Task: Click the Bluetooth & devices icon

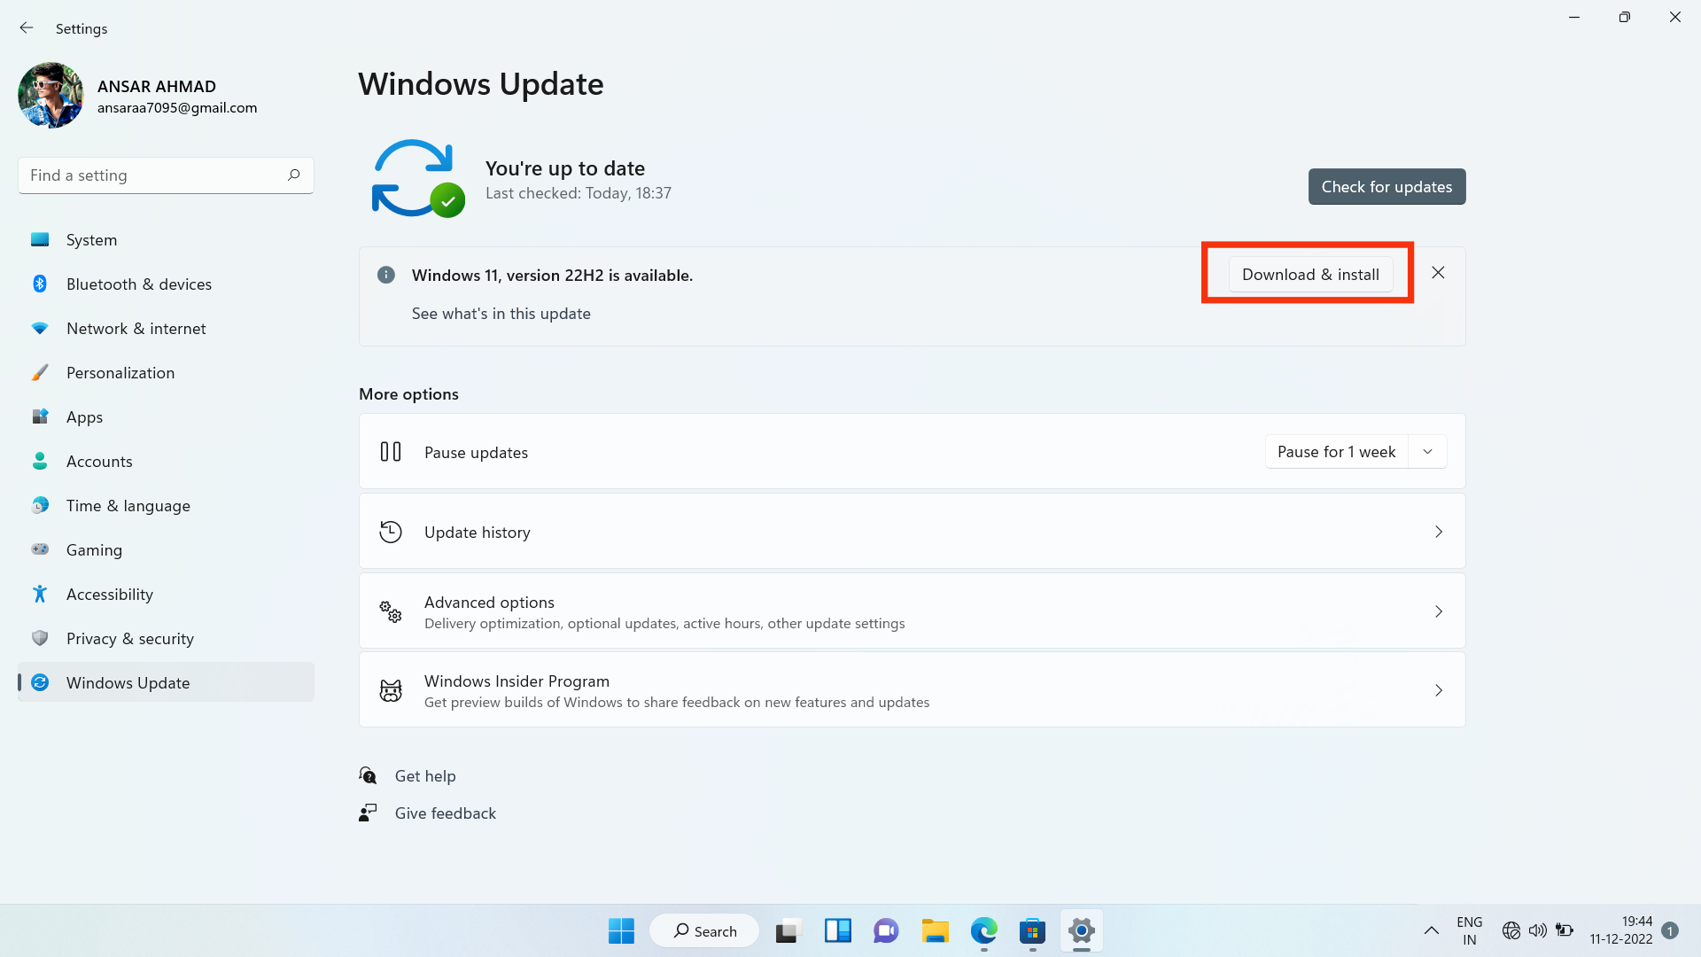Action: [40, 284]
